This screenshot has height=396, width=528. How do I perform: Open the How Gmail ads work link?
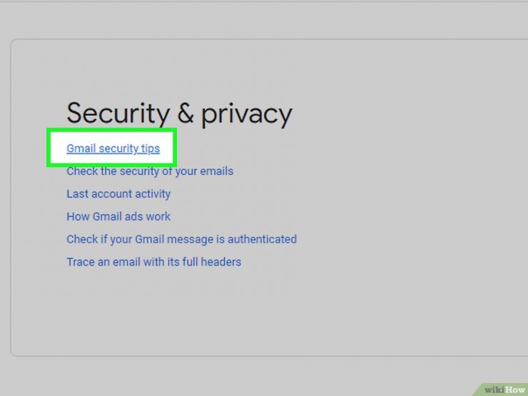[x=118, y=216]
